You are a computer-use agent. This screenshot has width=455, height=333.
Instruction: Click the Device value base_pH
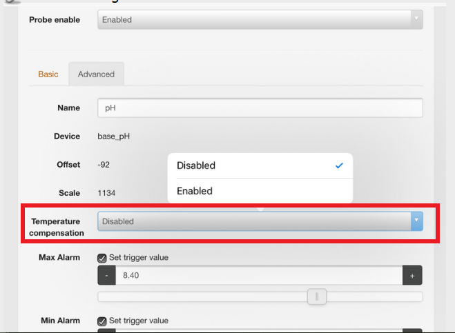pyautogui.click(x=114, y=137)
